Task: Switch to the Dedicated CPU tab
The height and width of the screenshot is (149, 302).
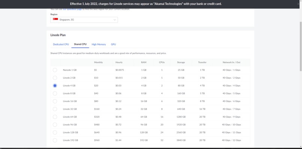Action: click(61, 44)
